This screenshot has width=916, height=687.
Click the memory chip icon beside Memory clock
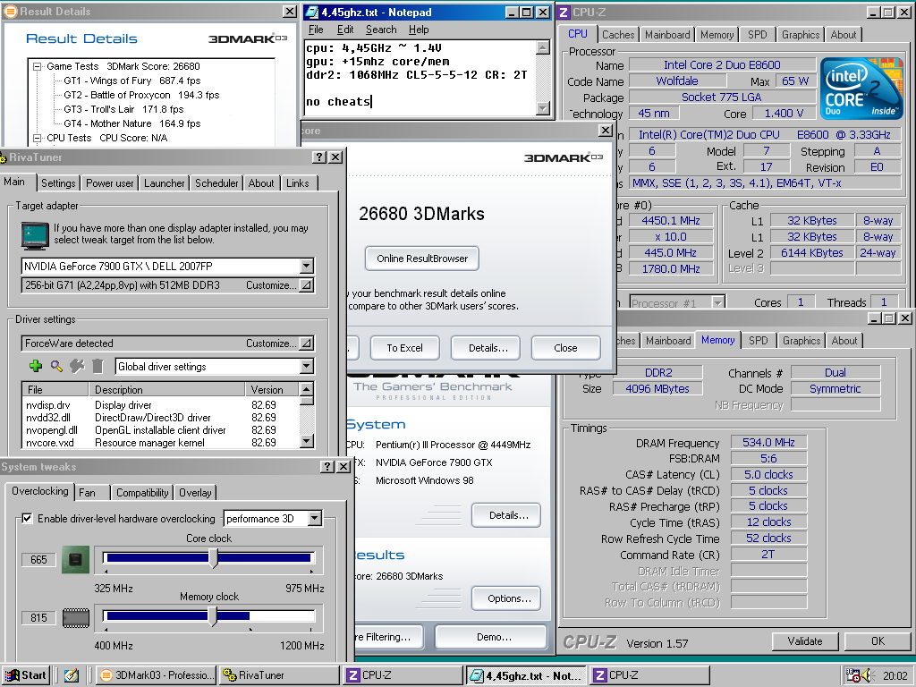click(75, 617)
